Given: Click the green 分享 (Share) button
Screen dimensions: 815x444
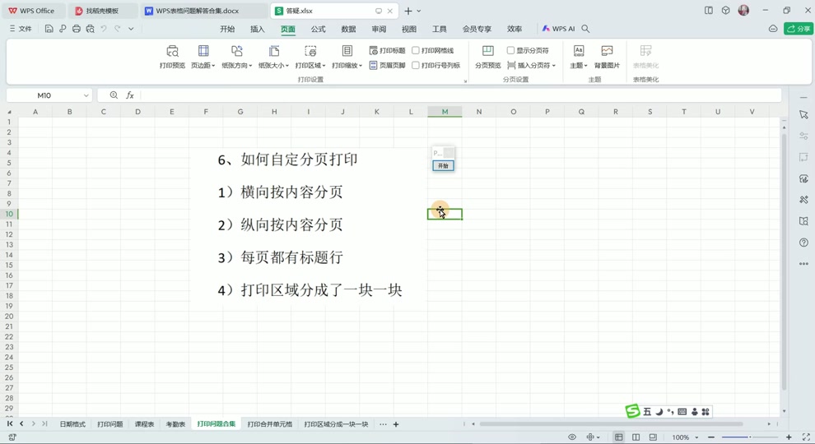Looking at the screenshot, I should [x=799, y=29].
